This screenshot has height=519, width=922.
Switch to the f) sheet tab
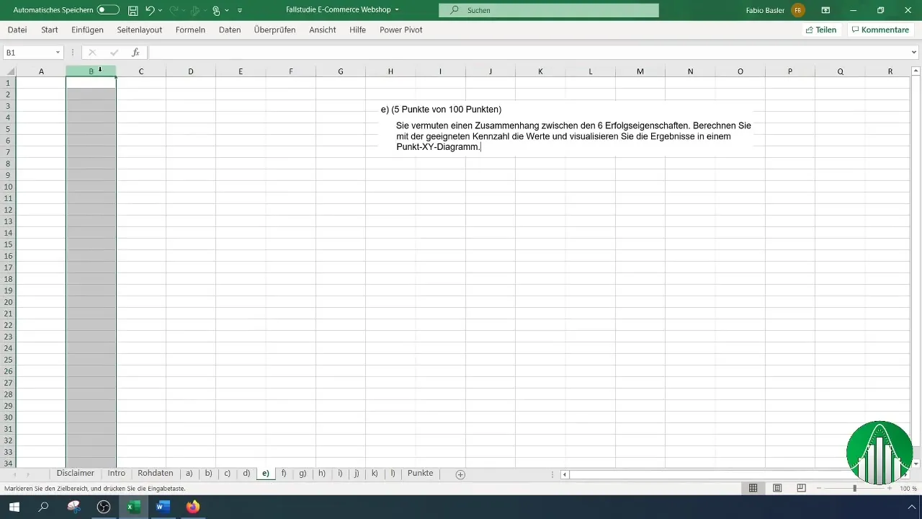click(284, 474)
